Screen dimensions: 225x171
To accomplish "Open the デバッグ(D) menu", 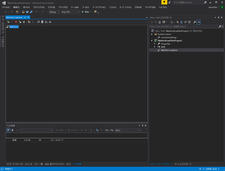I will click(63, 7).
